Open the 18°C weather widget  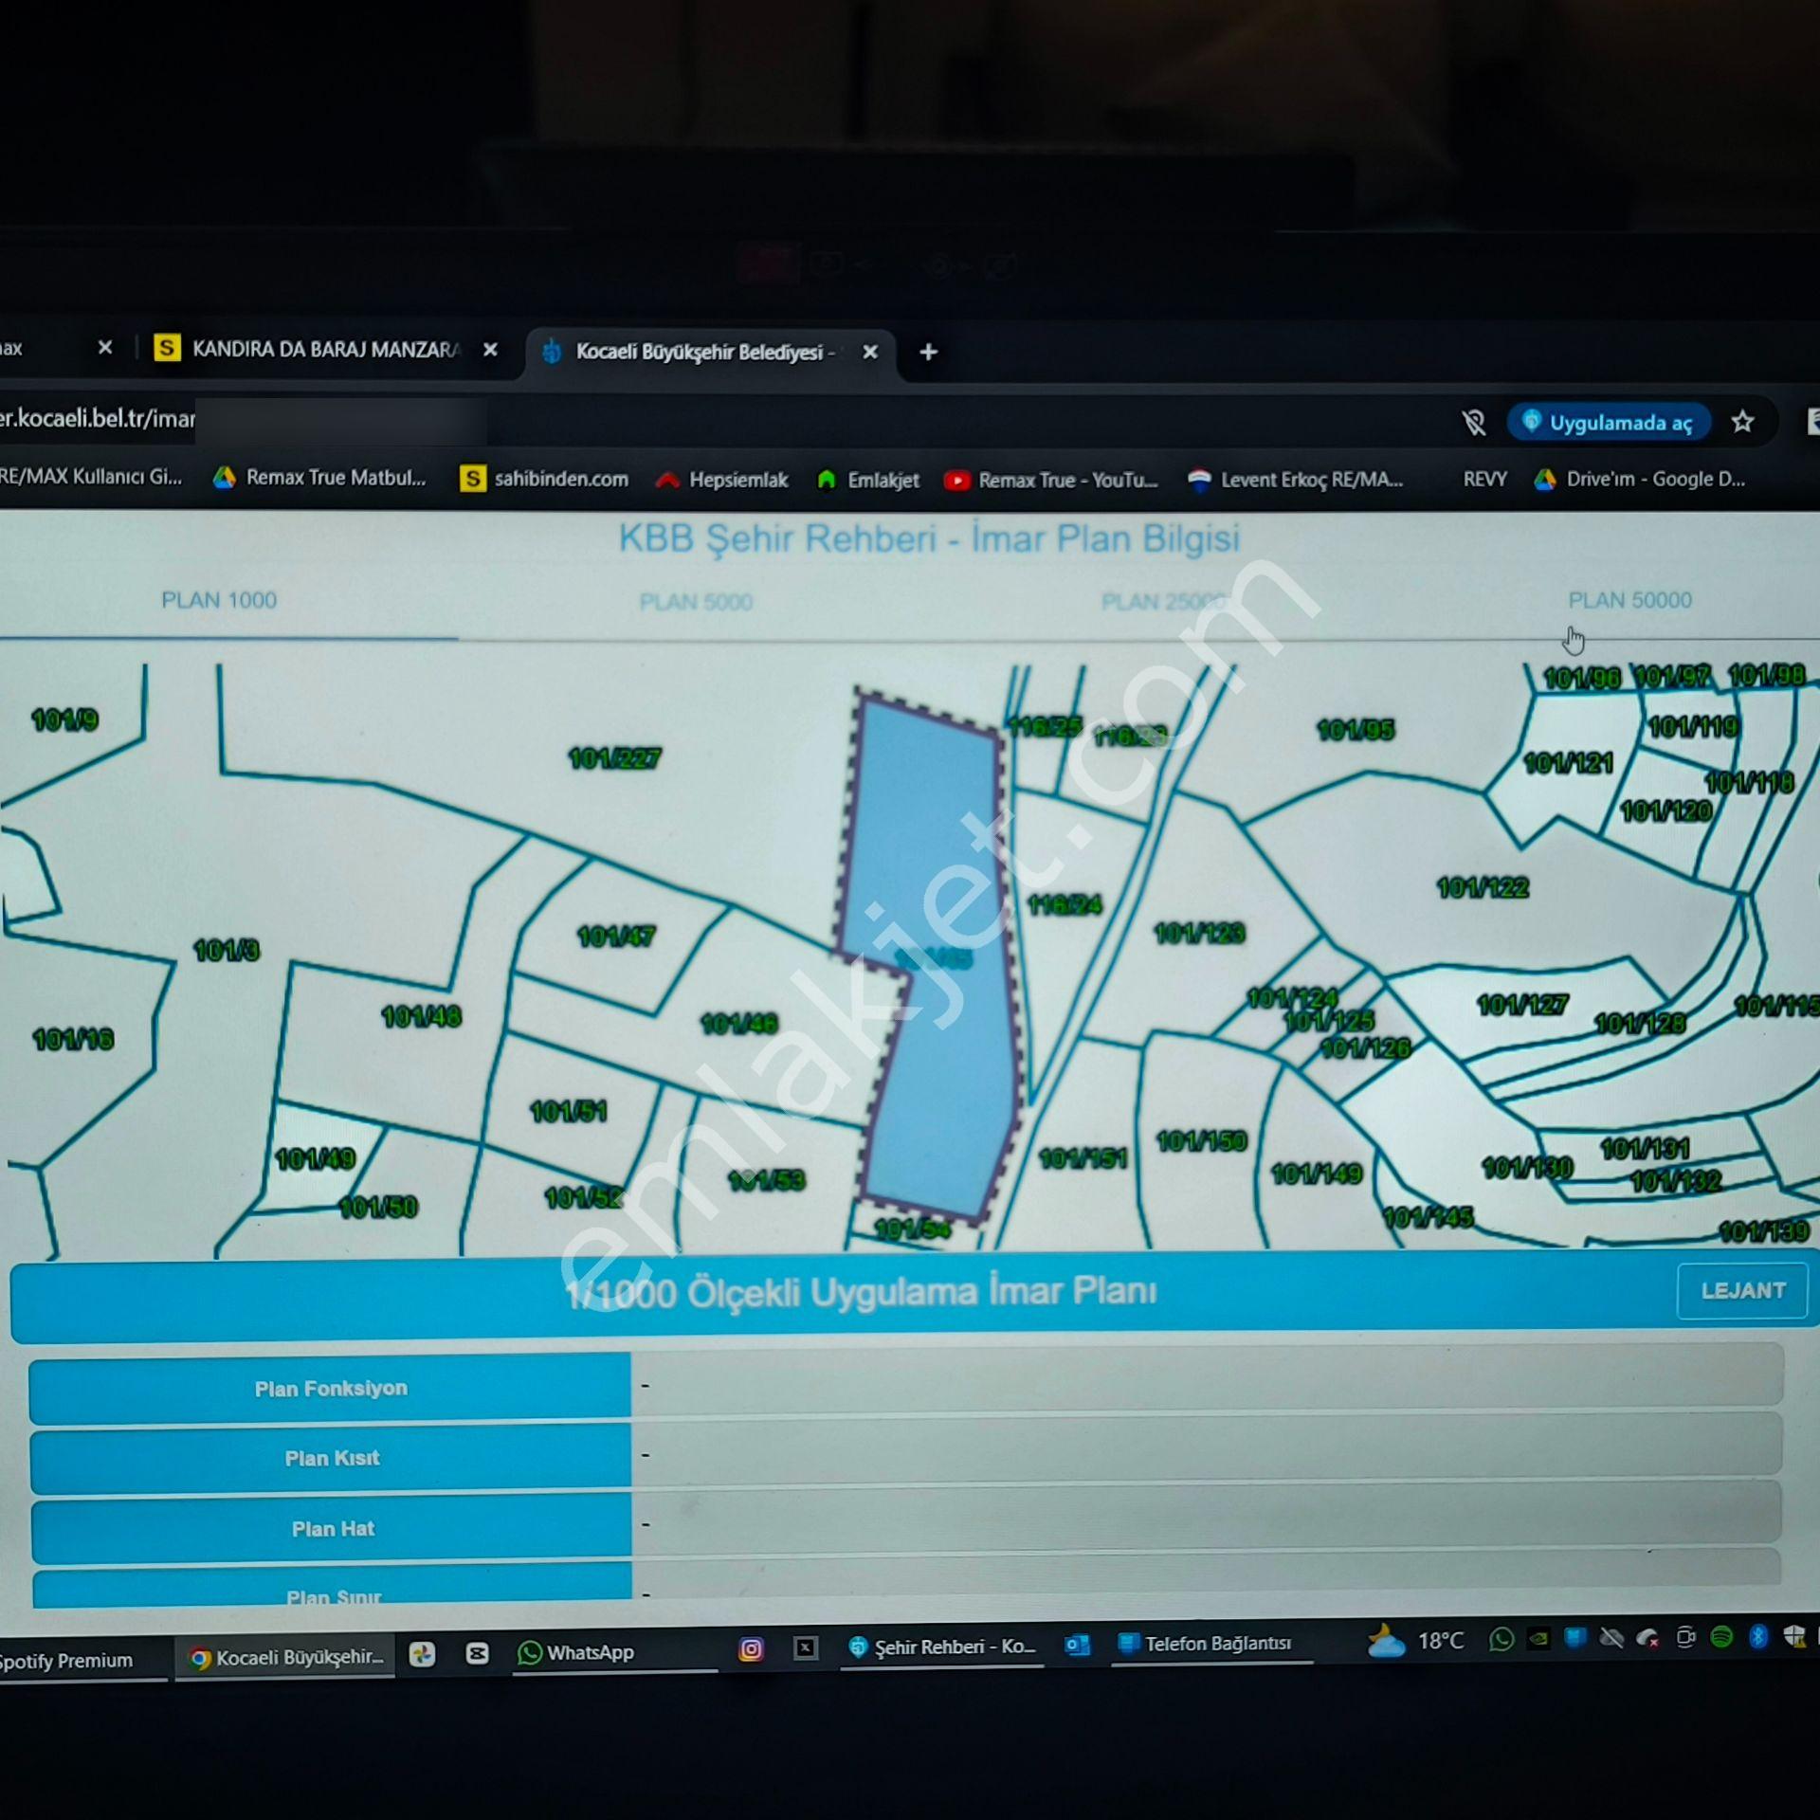point(1416,1641)
